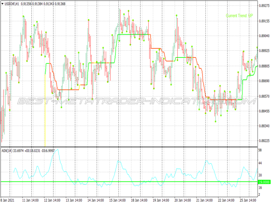Click price label 0.88340 on the axis
Screen dimensions: 272x204
coord(264,126)
